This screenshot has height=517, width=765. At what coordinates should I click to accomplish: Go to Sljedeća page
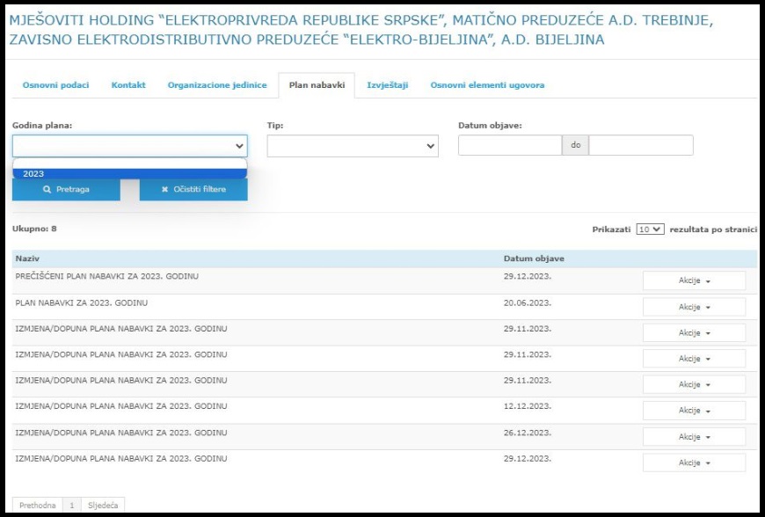(x=103, y=506)
